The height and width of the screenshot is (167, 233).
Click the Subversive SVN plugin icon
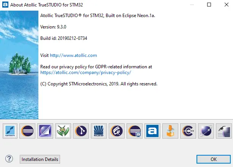coord(10,131)
